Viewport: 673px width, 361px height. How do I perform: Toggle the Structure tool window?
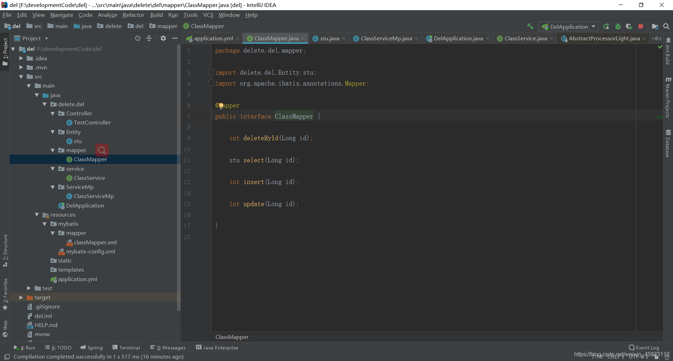[5, 250]
